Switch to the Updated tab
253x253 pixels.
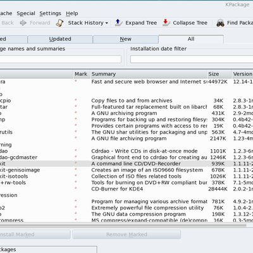60,39
